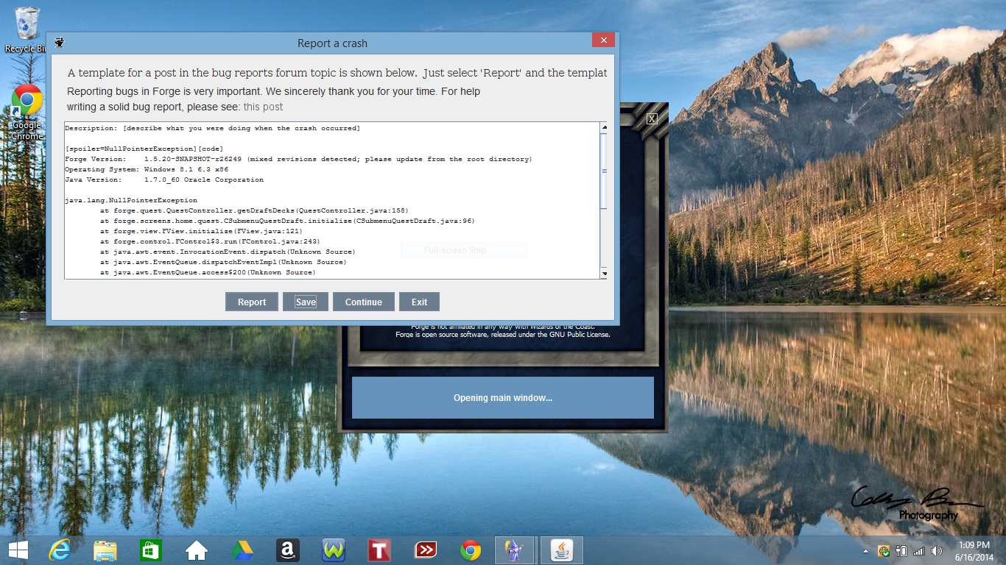Screen dimensions: 1006x565
Task: Launch Internet Explorer from the taskbar
Action: pos(60,550)
